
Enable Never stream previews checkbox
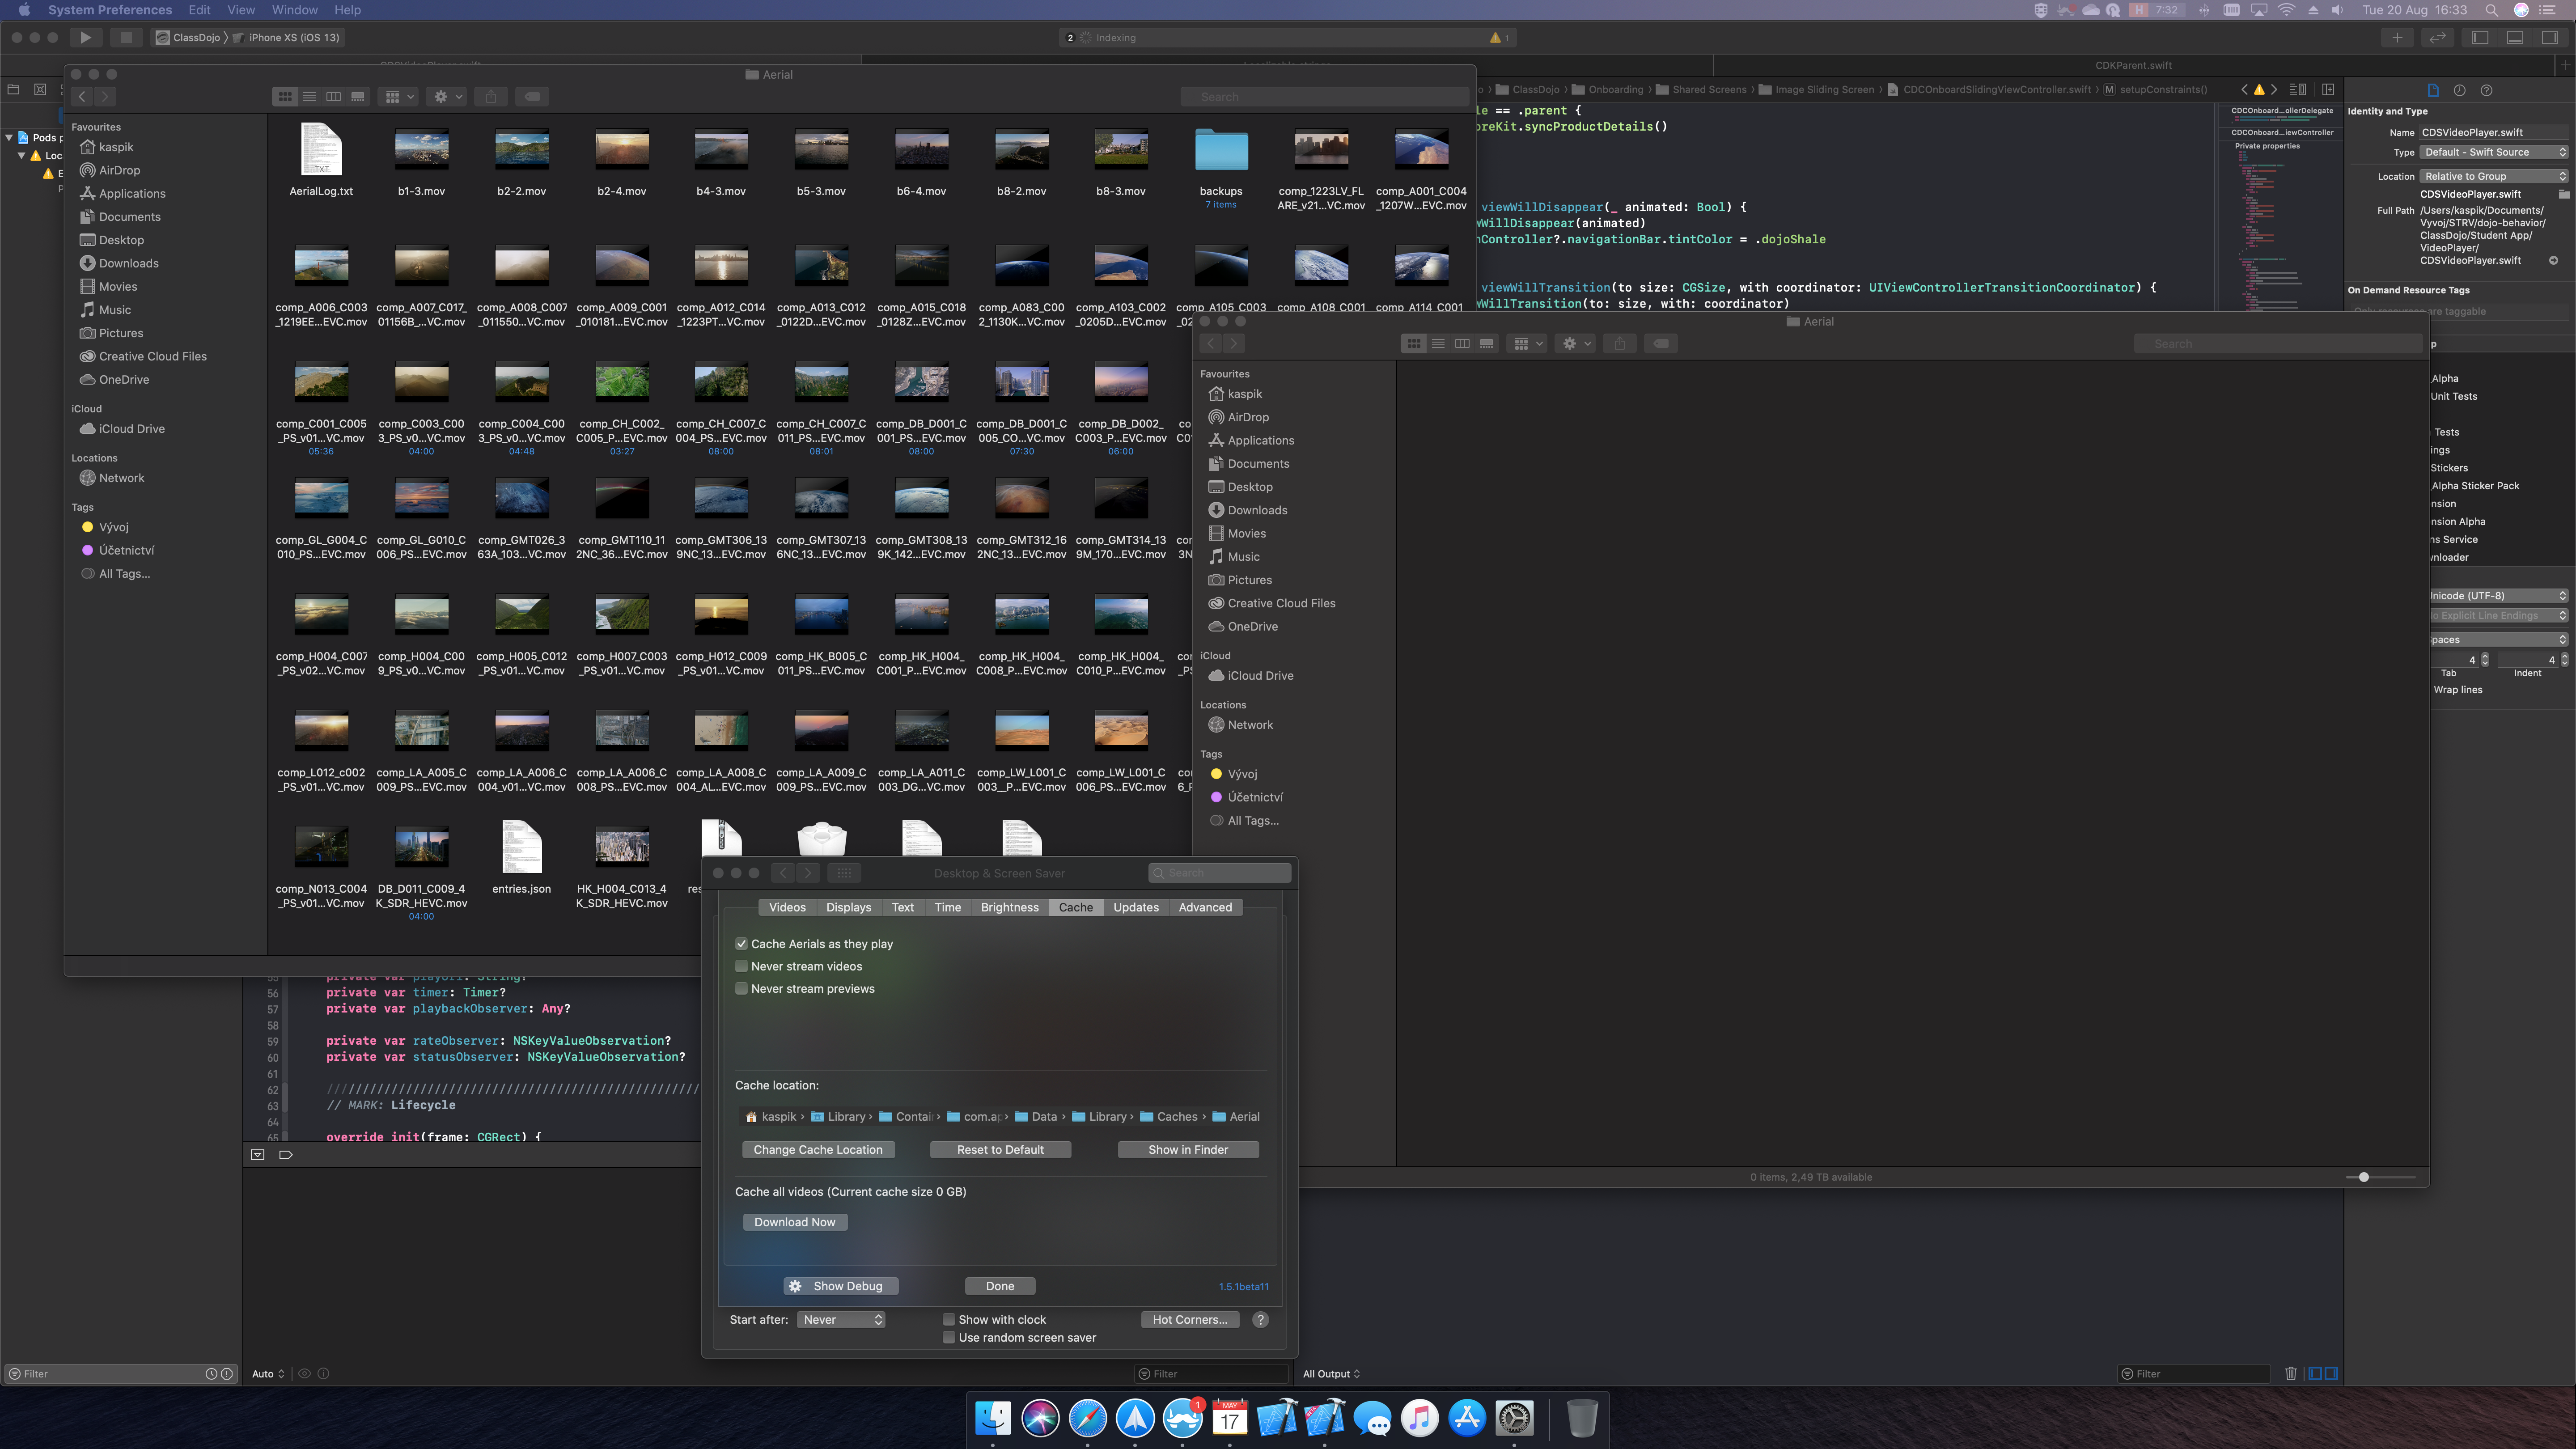742,989
